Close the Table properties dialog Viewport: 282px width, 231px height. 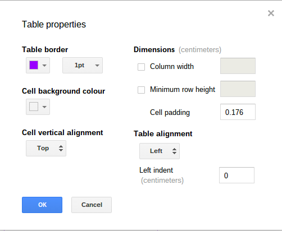271,13
